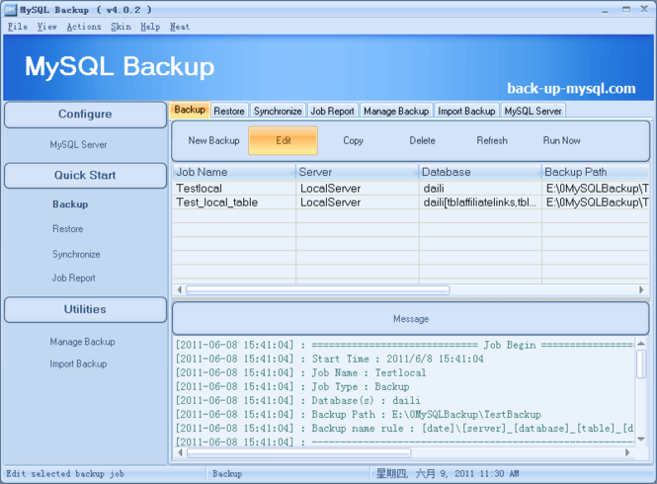Open the File menu
This screenshot has width=657, height=484.
point(18,27)
